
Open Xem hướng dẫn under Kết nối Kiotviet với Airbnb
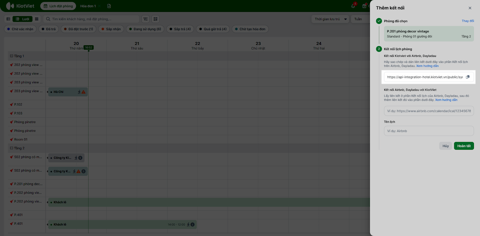[427, 66]
